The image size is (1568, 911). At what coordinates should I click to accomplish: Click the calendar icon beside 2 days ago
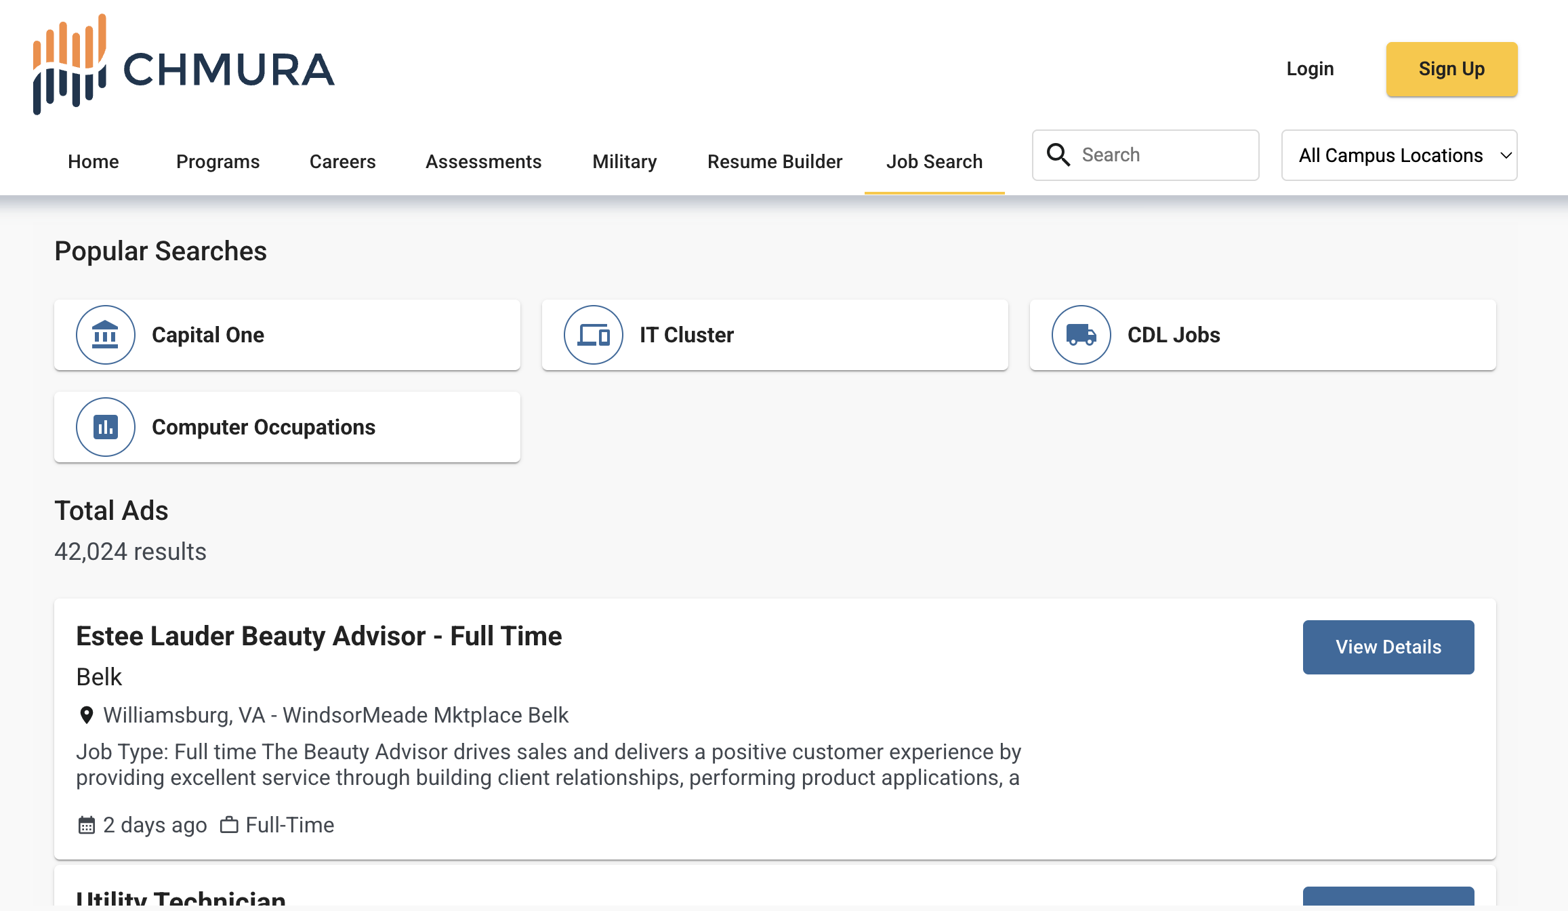pyautogui.click(x=86, y=825)
